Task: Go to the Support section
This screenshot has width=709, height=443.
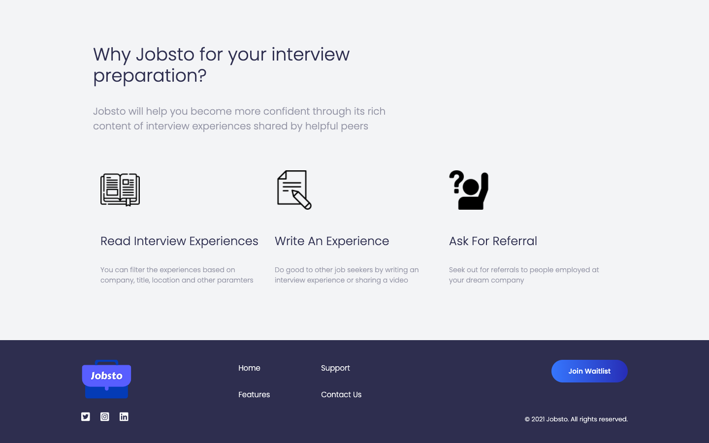Action: 335,368
